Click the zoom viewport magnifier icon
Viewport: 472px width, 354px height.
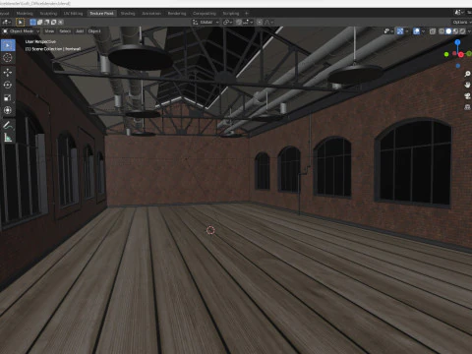point(467,74)
